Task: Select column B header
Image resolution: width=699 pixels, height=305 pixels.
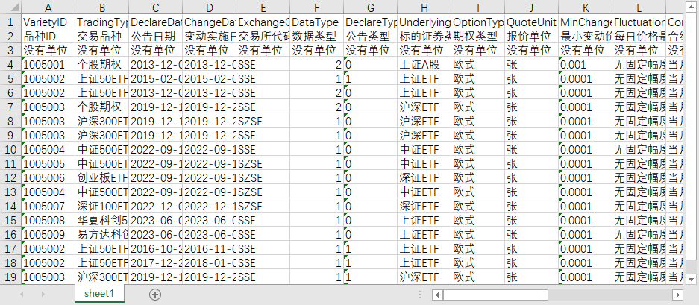Action: point(102,7)
